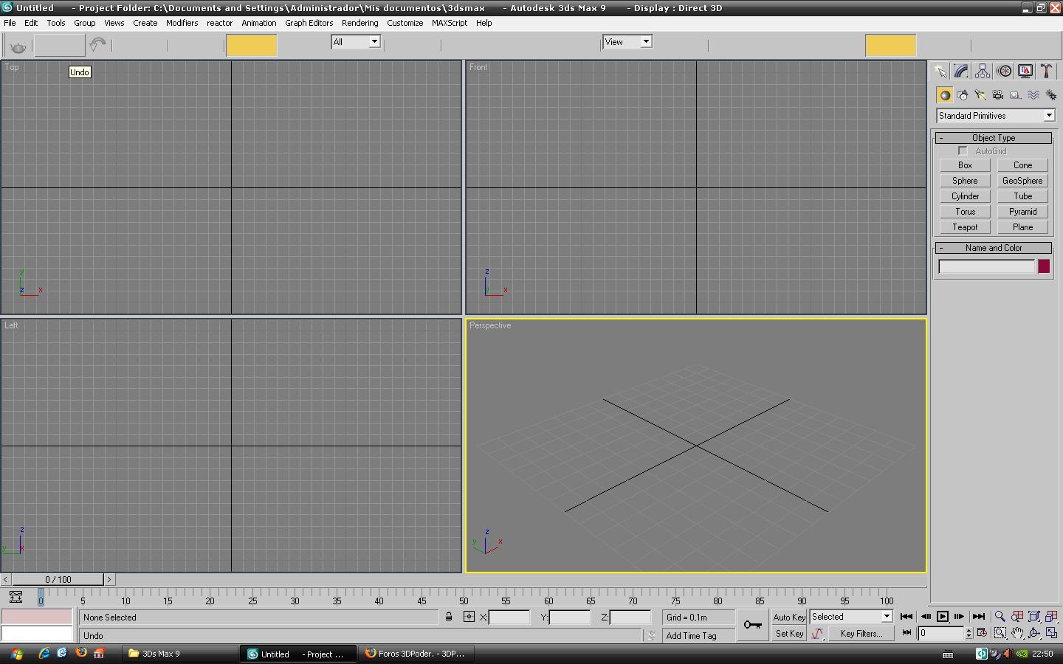Screen dimensions: 1063x664
Task: Click the Go to End playback button
Action: tap(979, 617)
